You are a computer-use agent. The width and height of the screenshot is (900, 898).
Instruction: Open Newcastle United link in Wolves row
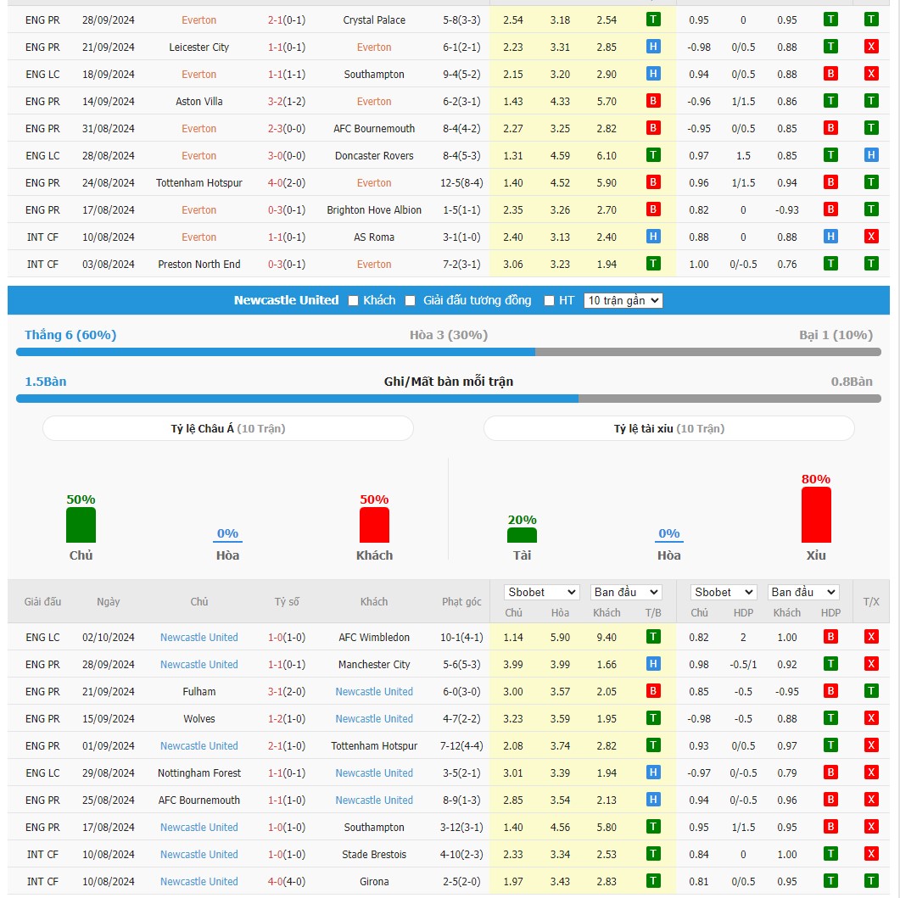coord(374,718)
